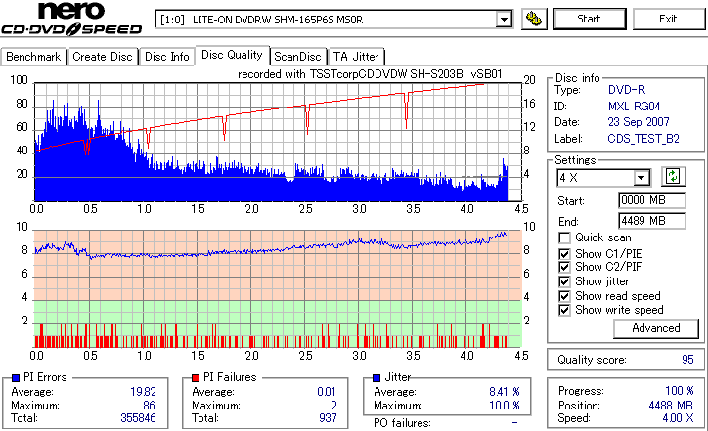Click the PI Failures average 0.01
The image size is (708, 431).
[327, 392]
